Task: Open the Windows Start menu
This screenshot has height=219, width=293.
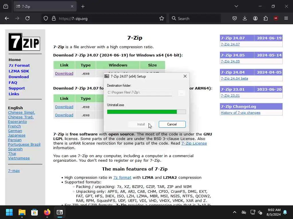Action: pos(9,212)
